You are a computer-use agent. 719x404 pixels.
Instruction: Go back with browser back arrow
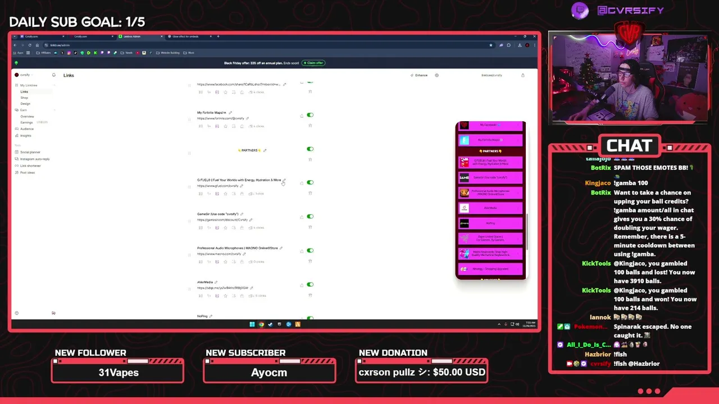point(16,45)
